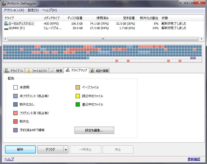The image size is (207, 164).
Task: Click the drive list scroll left arrow
Action: pyautogui.click(x=5, y=39)
